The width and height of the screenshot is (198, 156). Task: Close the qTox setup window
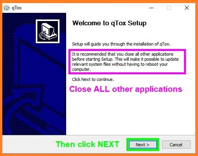187,8
